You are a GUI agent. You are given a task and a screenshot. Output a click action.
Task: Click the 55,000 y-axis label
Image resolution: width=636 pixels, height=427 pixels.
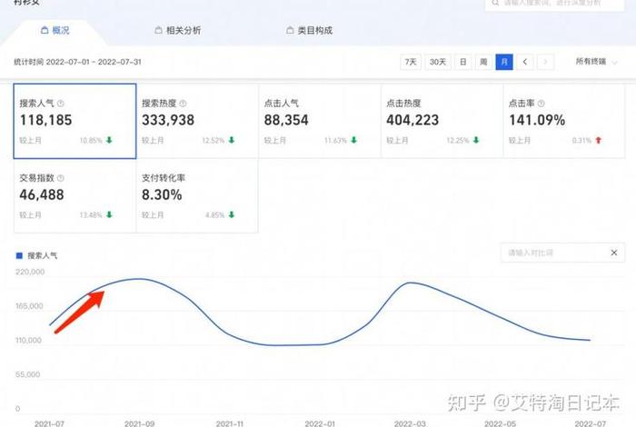click(27, 374)
